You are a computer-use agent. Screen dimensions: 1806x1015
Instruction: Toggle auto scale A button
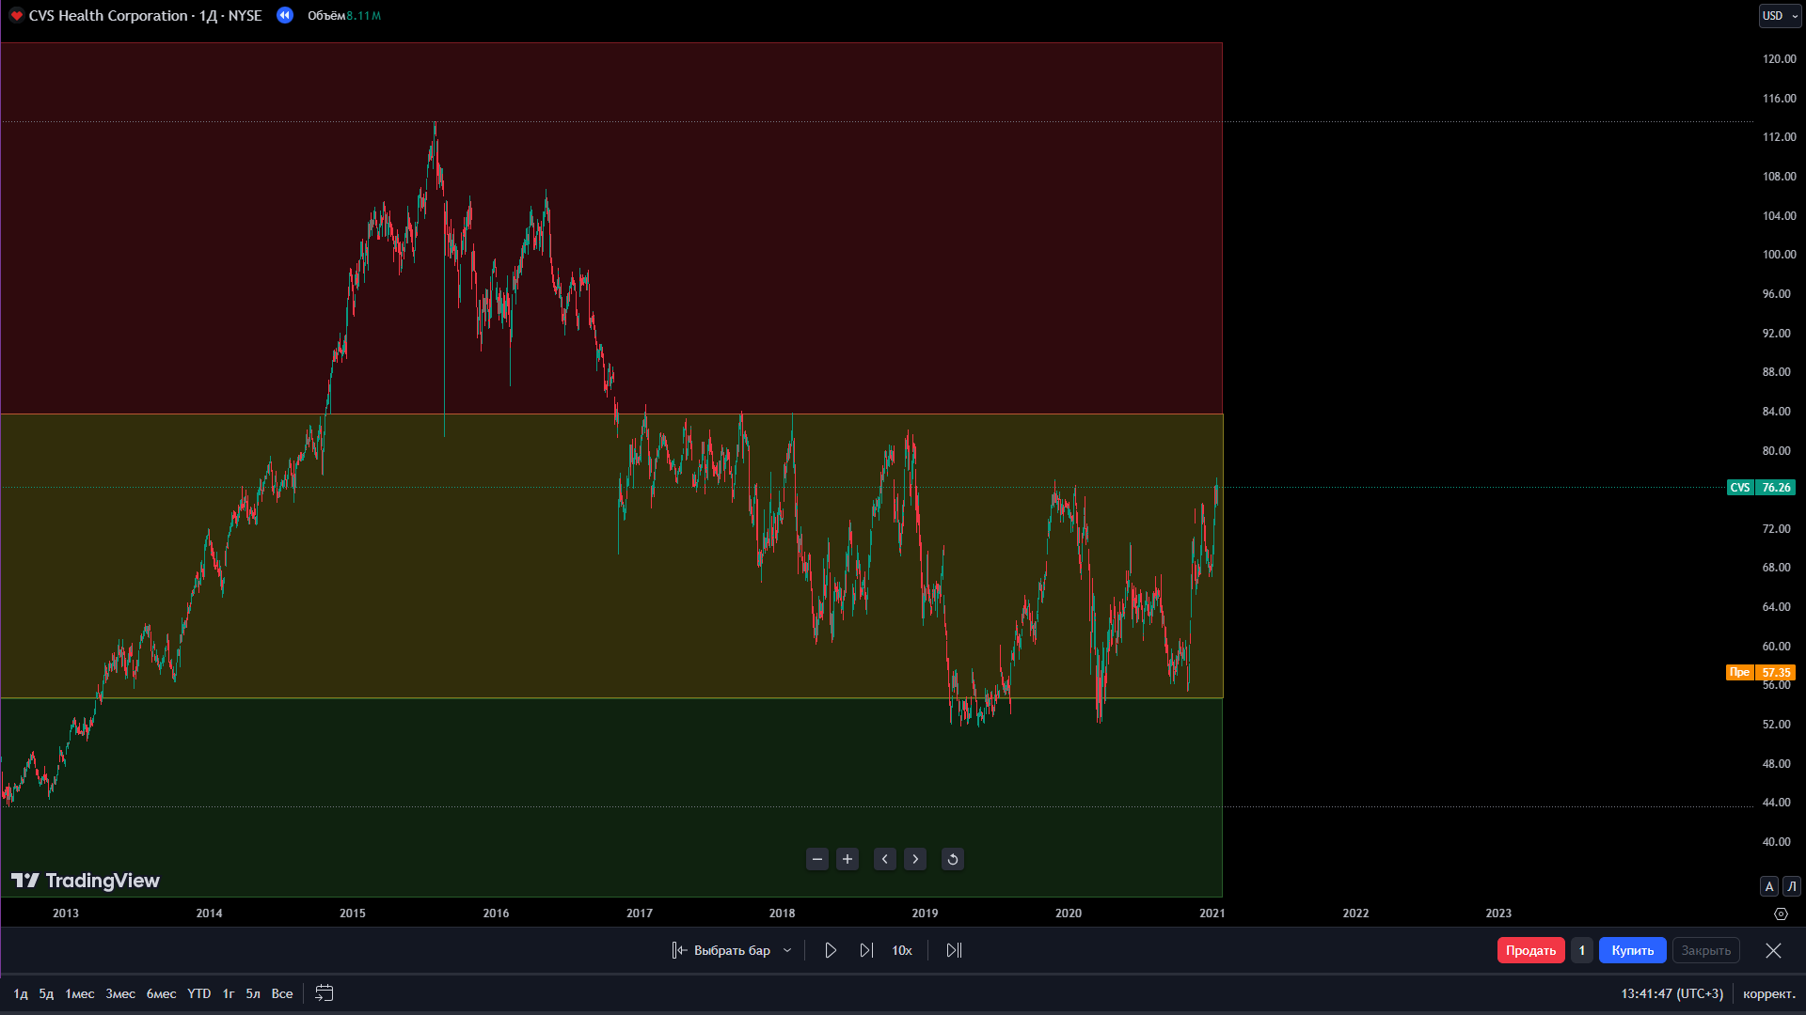(x=1769, y=886)
